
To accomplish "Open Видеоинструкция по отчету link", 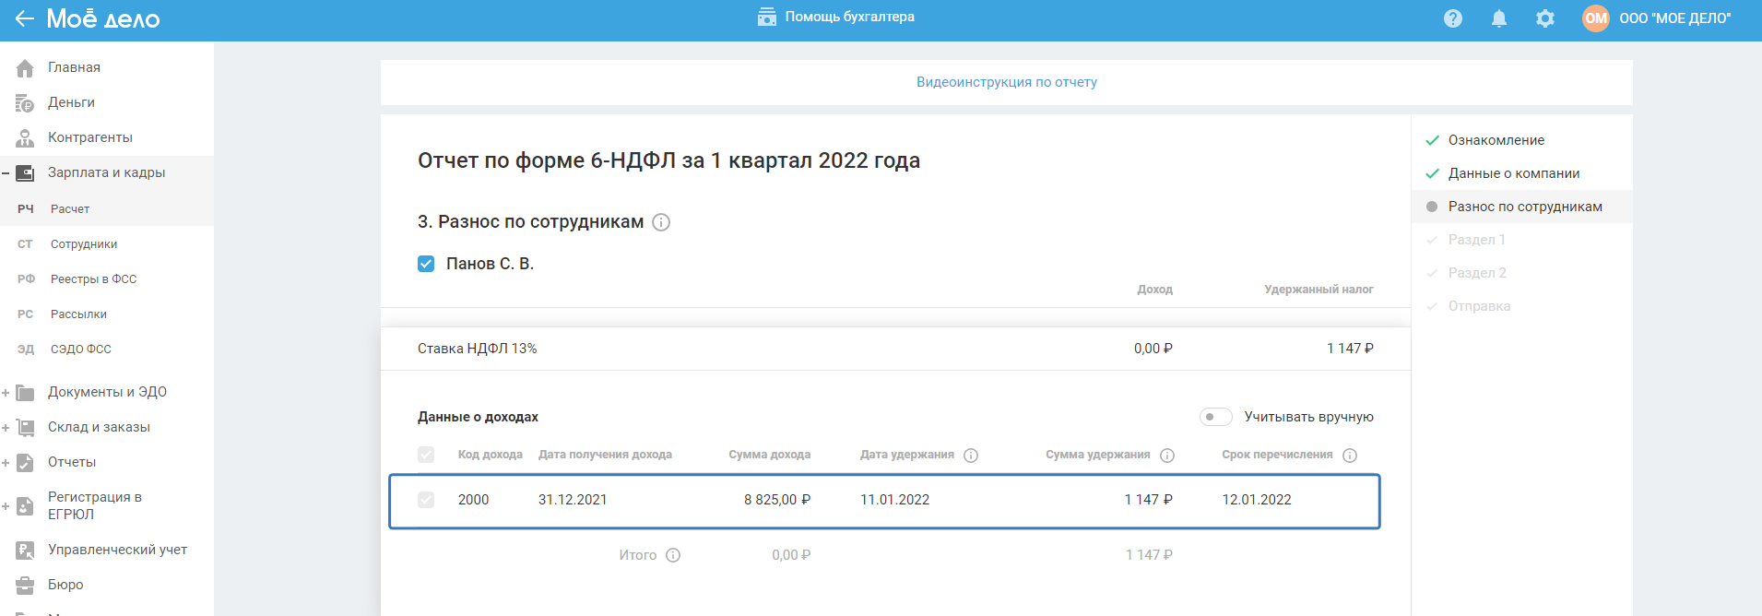I will tap(1006, 82).
